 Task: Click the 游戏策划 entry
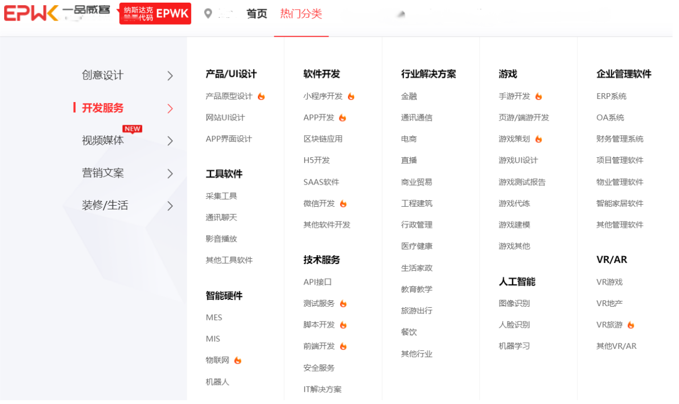pos(515,139)
